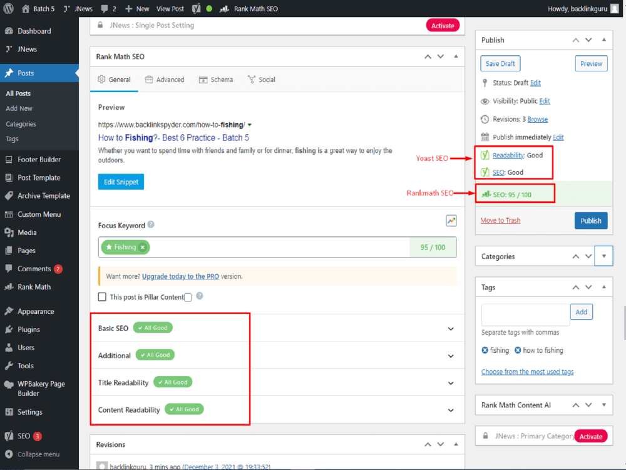Image resolution: width=626 pixels, height=470 pixels.
Task: Switch to the Schema tab
Action: [216, 80]
